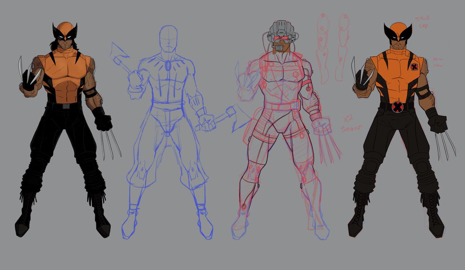
Task: Select the X belt buckle on right Wolverine
Action: (x=397, y=107)
